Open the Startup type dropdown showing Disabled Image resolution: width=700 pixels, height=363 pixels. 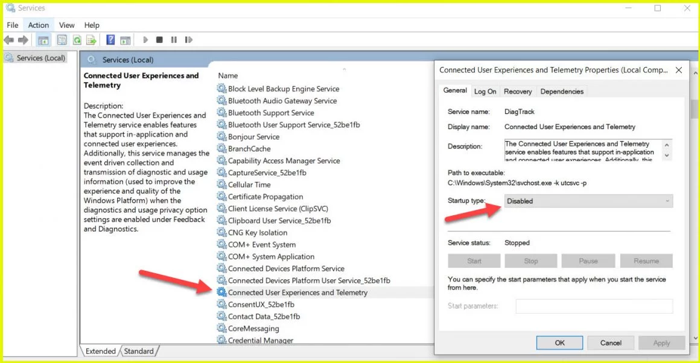588,201
